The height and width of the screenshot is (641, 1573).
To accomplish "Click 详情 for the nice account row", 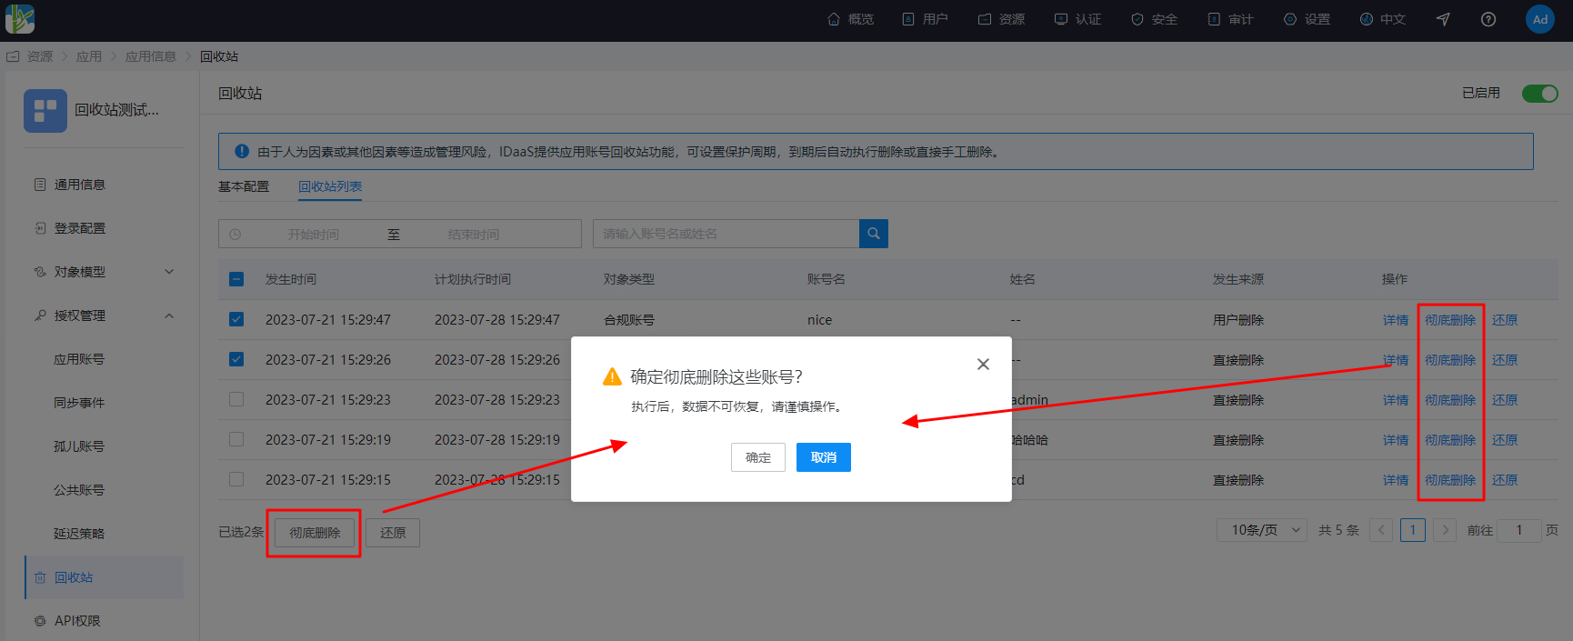I will coord(1396,320).
